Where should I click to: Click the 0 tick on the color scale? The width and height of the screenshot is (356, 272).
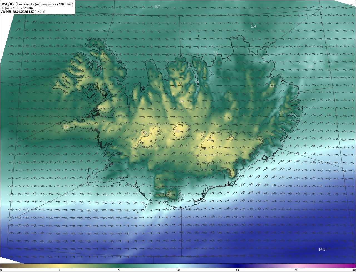1,270
